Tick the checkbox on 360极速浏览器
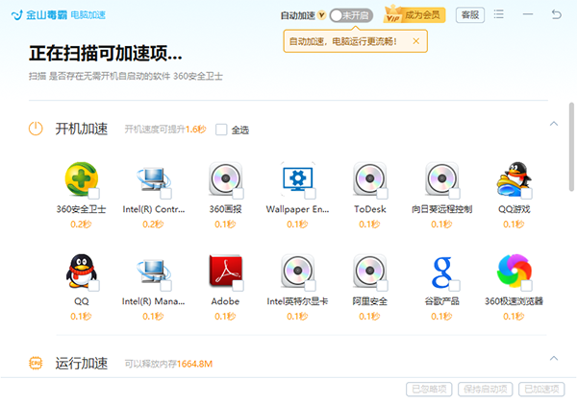 [527, 286]
